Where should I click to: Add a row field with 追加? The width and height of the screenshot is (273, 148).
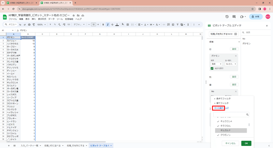click(x=234, y=49)
